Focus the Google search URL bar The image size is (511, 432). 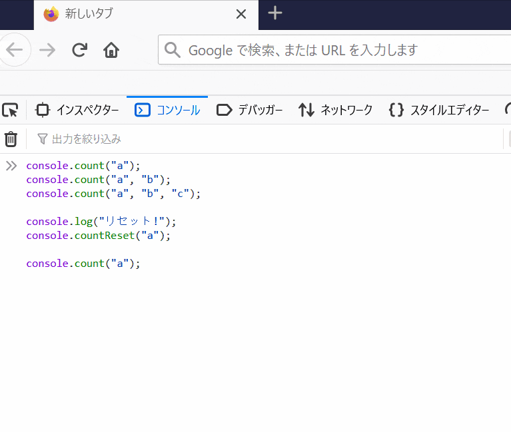(x=334, y=50)
